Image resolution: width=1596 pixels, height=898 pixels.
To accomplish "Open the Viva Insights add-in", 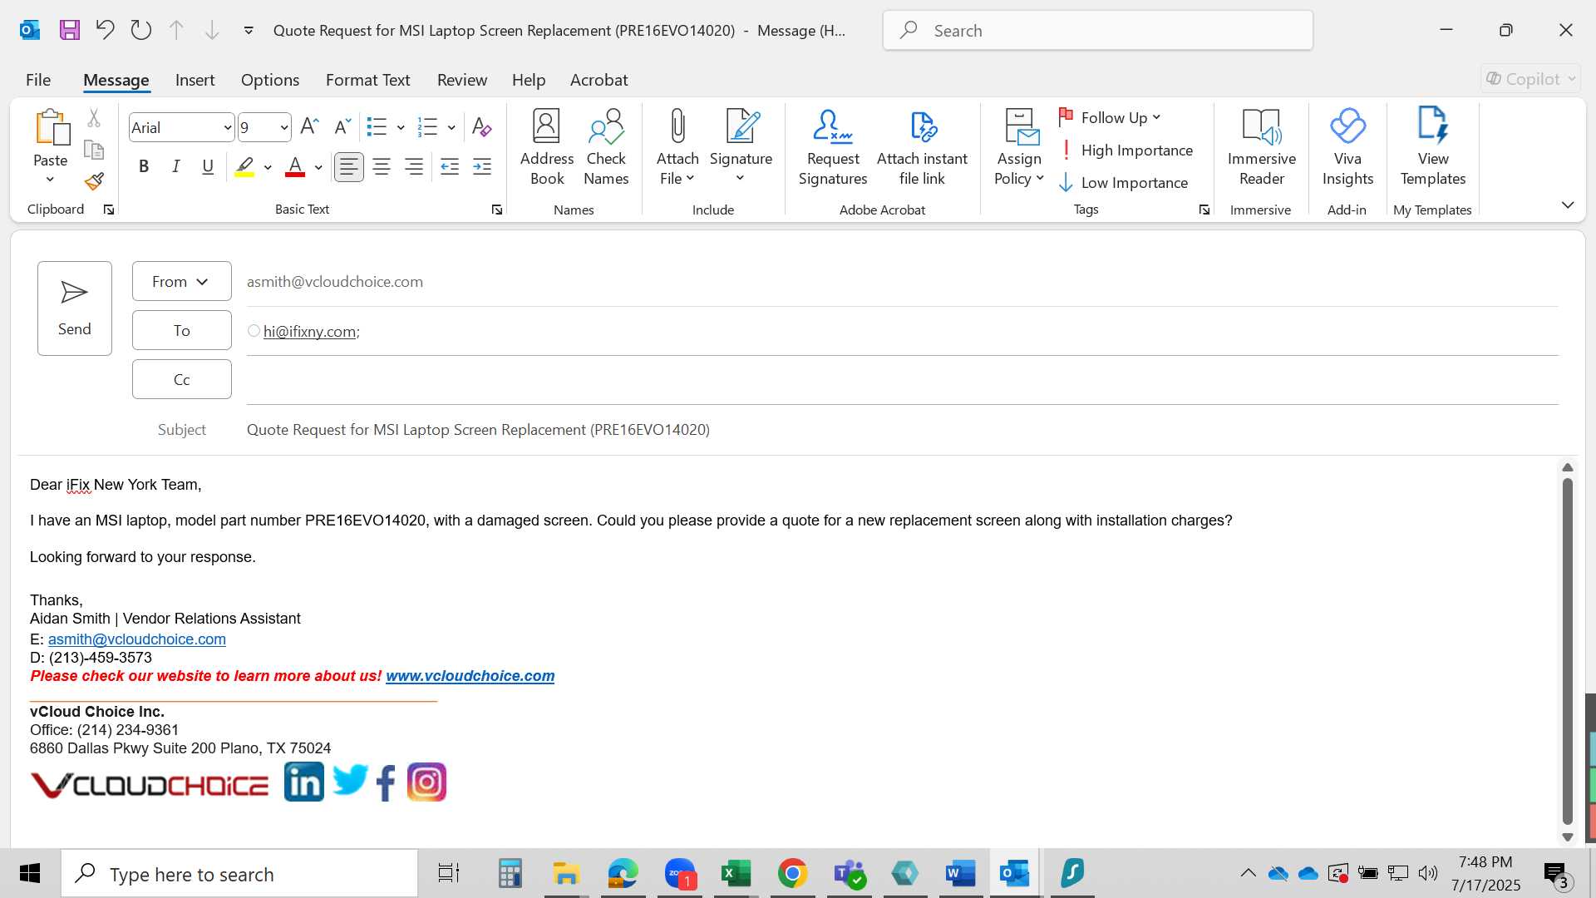I will (x=1347, y=148).
